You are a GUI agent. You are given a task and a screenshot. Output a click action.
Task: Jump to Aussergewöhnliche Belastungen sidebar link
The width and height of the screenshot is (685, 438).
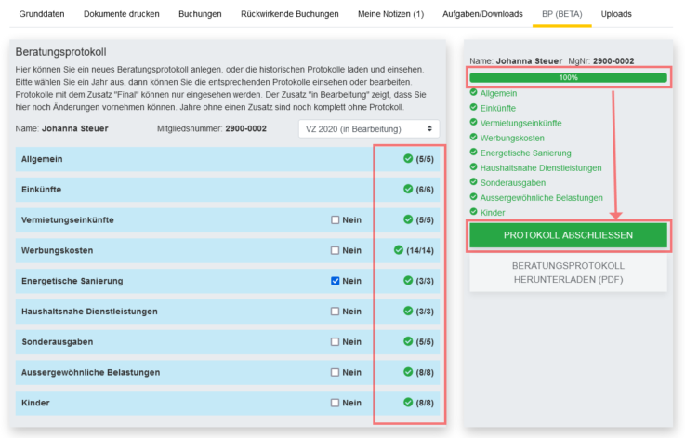tap(542, 197)
